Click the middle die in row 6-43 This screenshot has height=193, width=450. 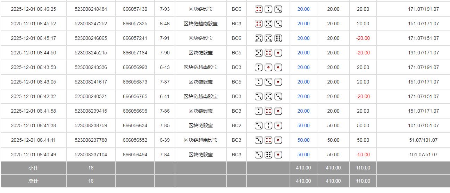coord(268,68)
